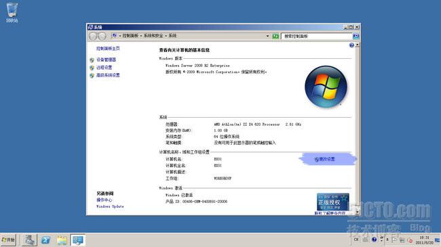
Task: Click the scrollbar up arrow
Action: 357,45
